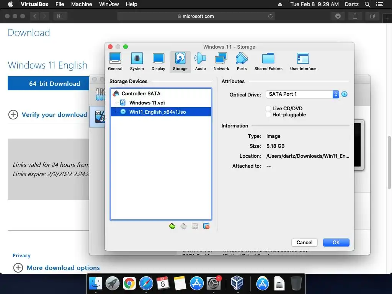Click the Location path /Users/dartz/Downloads text

pos(308,156)
